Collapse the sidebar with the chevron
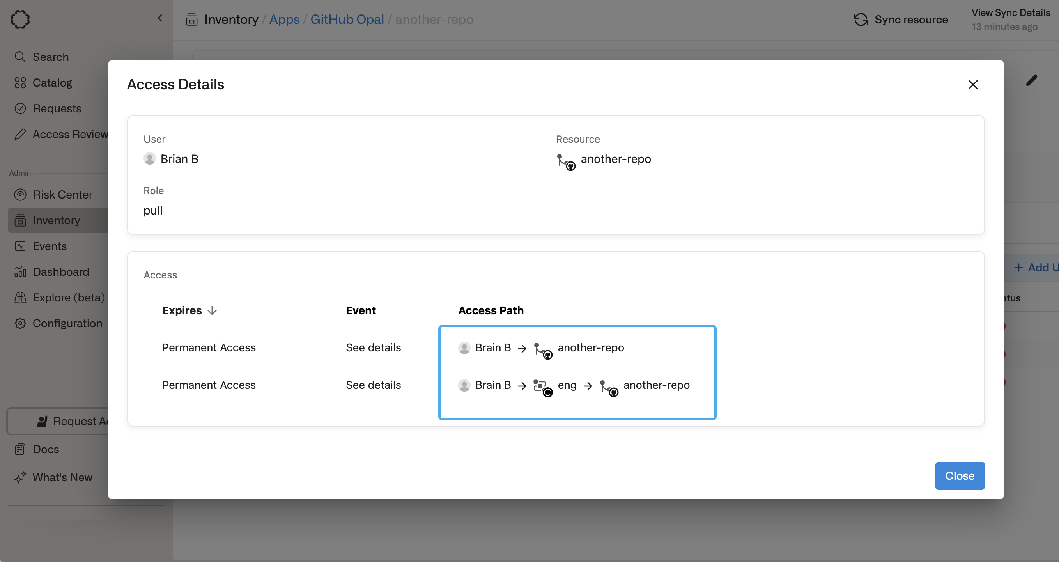Viewport: 1059px width, 562px height. (x=160, y=18)
